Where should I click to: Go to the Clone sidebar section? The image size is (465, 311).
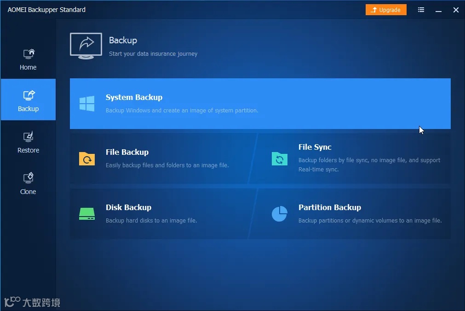pos(28,183)
